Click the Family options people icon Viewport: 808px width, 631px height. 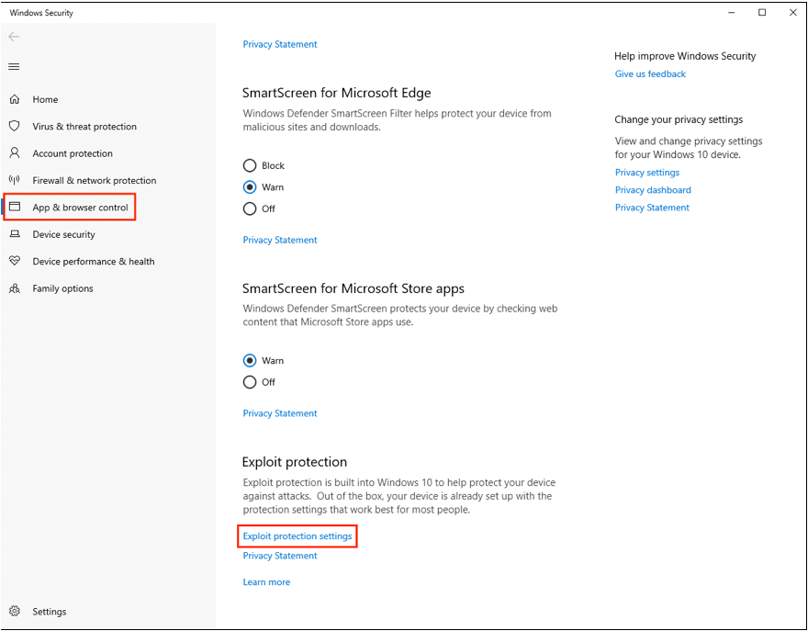pos(15,288)
